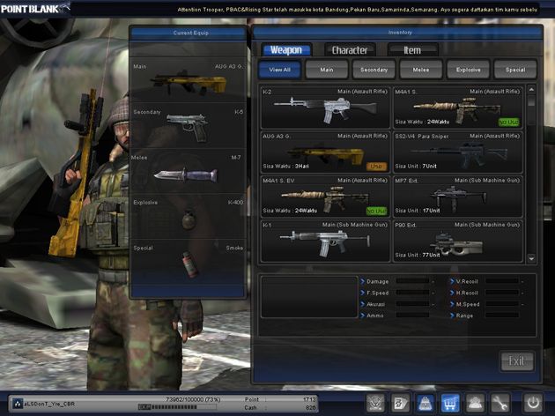Click inventory scrollbar down arrow
555x416 pixels.
click(x=531, y=259)
